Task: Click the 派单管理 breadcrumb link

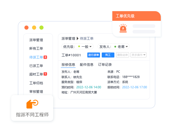Action: point(68,38)
